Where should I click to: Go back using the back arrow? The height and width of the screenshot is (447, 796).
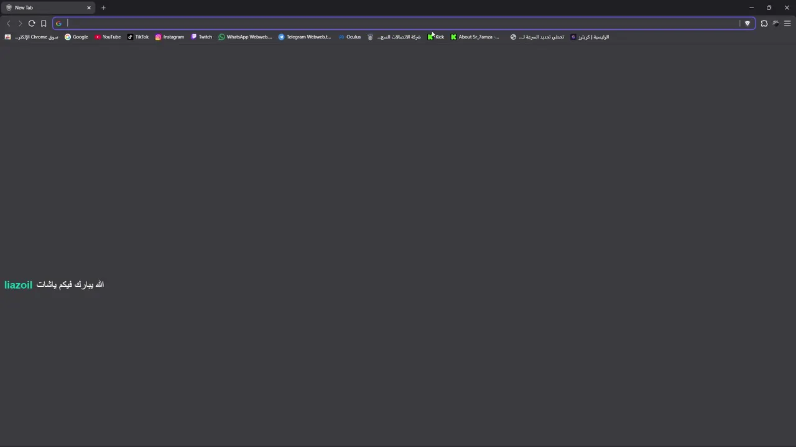8,24
